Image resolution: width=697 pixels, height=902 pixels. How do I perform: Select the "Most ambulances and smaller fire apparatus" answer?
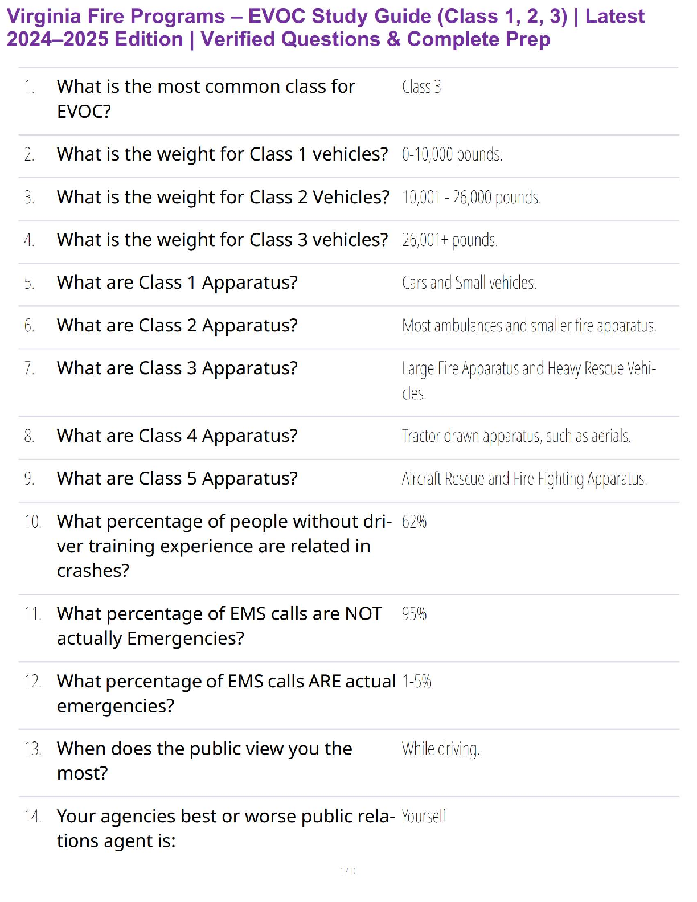tap(528, 326)
